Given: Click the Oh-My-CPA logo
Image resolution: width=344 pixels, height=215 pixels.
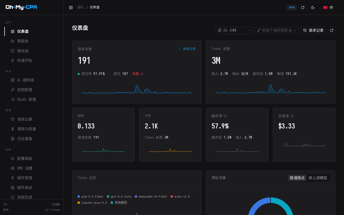Looking at the screenshot, I should click(x=21, y=7).
